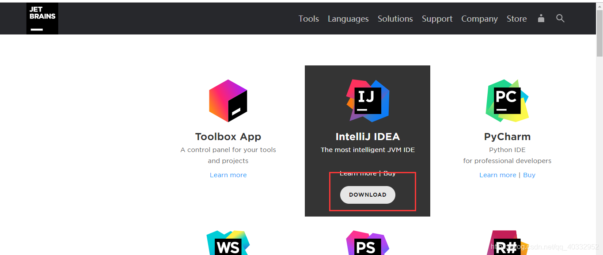Open the Languages menu
This screenshot has height=255, width=603.
click(348, 19)
